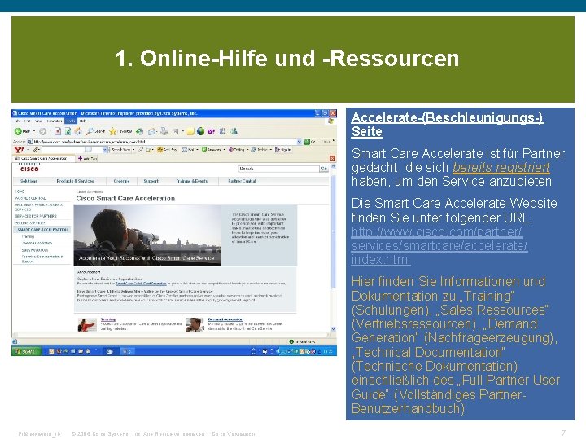This screenshot has height=440, width=586.
Task: Click the Stop page icon in the toolbar
Action: coord(58,131)
